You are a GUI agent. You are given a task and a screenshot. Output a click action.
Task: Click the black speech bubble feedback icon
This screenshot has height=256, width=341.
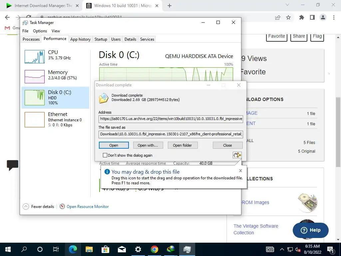(x=12, y=165)
